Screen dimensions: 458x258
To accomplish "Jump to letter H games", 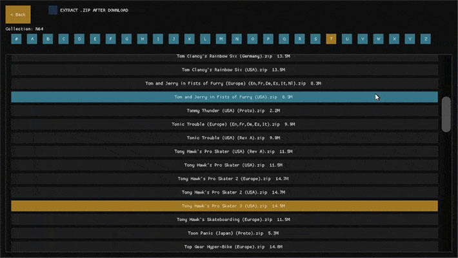I will (x=143, y=39).
